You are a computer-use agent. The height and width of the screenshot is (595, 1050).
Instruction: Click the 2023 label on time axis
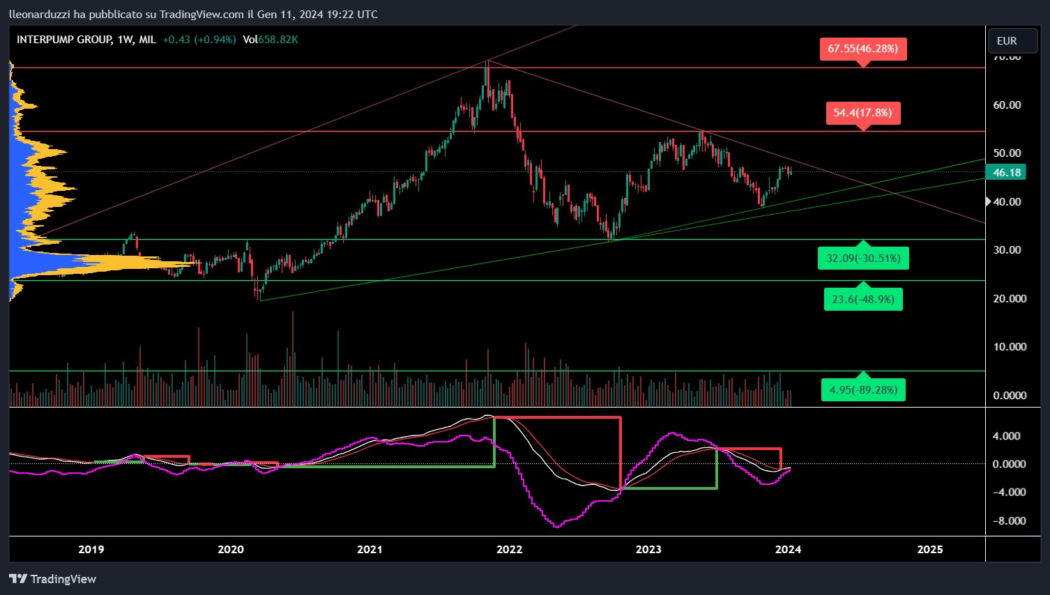point(648,549)
